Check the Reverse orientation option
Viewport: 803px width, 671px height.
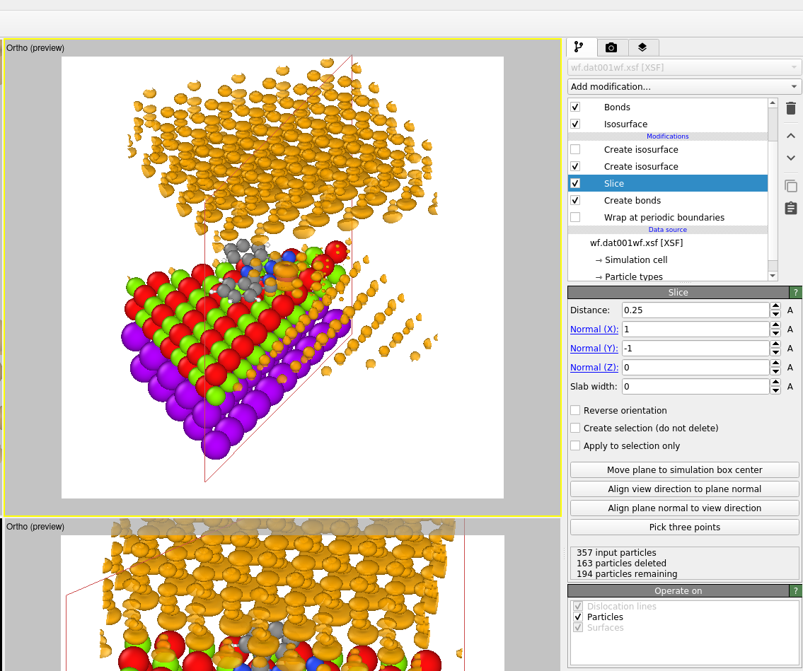[575, 410]
